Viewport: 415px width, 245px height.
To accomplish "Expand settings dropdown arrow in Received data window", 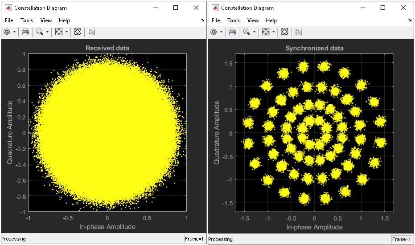I will click(14, 32).
